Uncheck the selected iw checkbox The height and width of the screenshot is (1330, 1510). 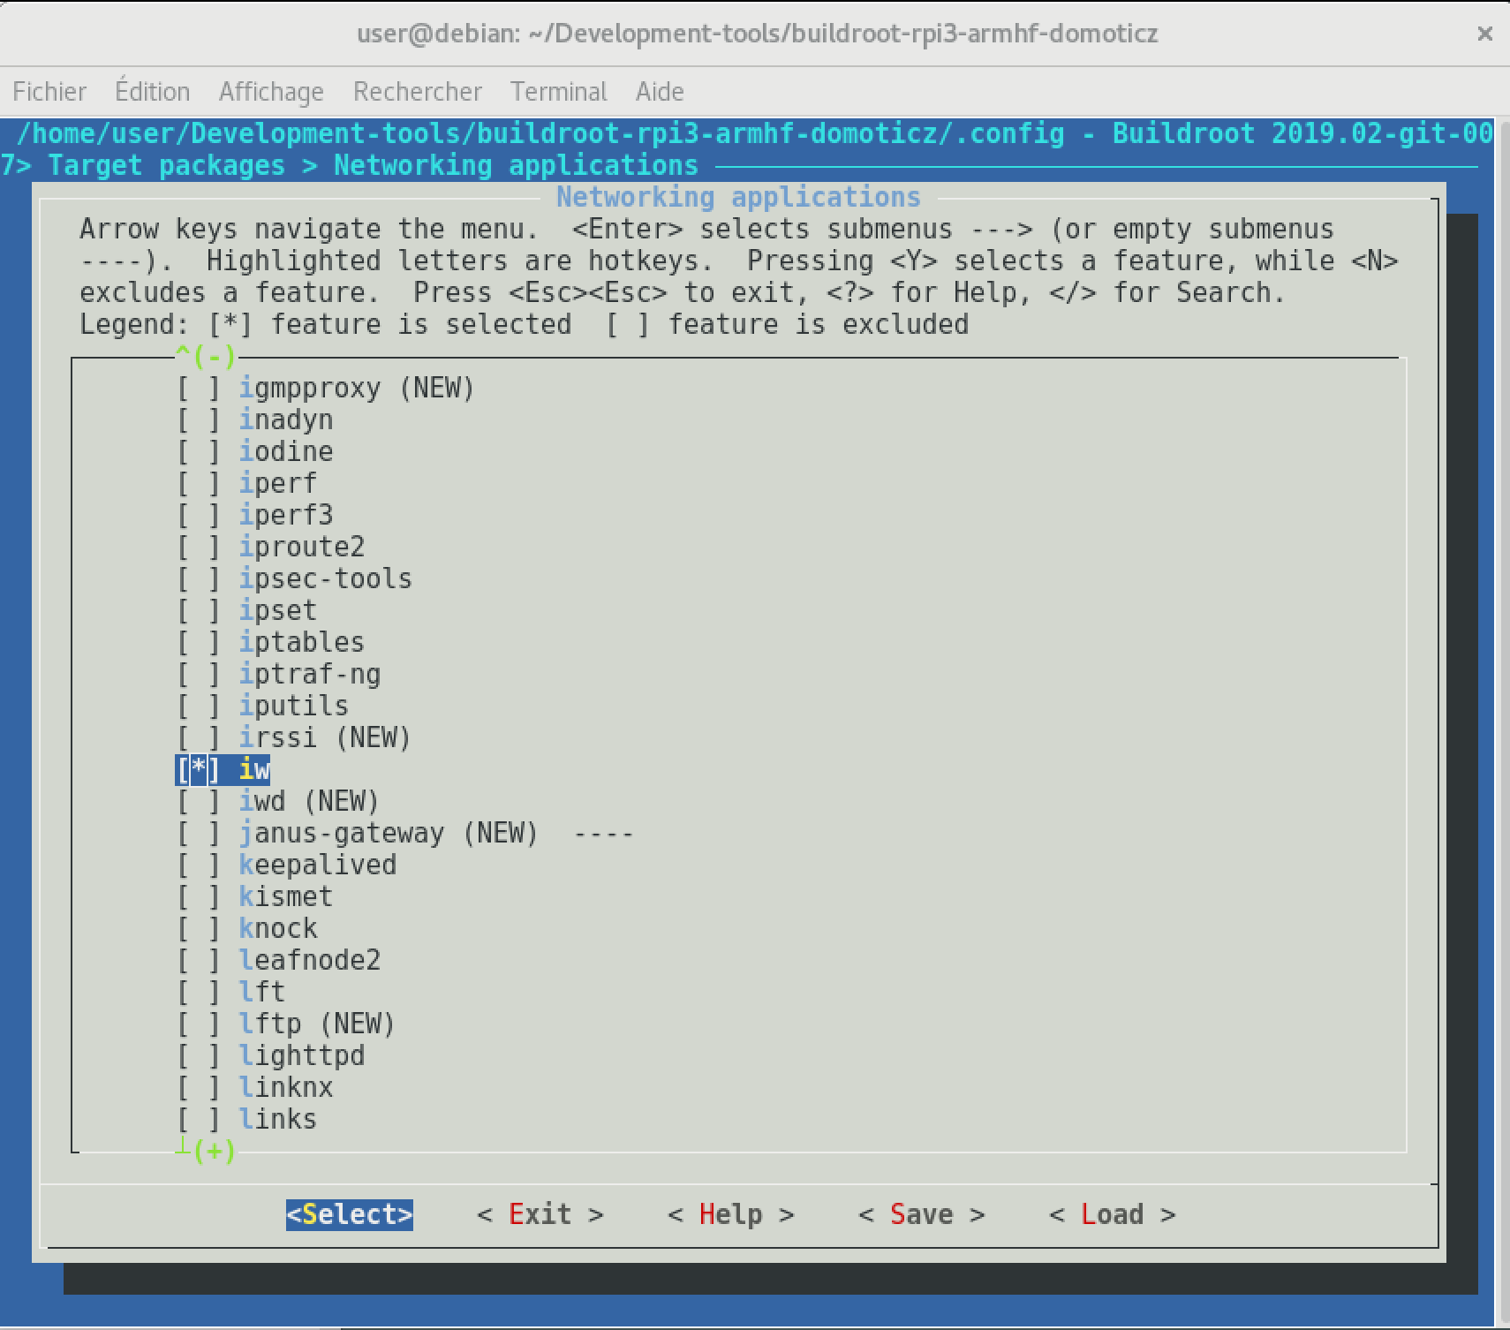click(x=199, y=770)
